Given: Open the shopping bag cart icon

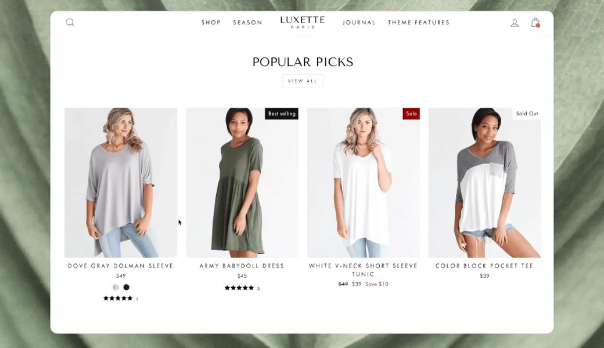Looking at the screenshot, I should click(535, 22).
